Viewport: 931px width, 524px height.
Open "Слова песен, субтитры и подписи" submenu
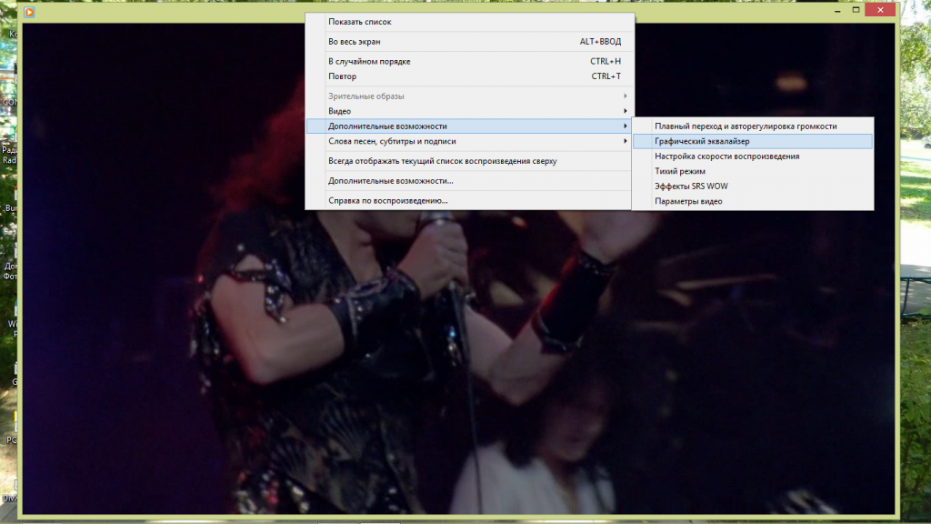pos(468,141)
